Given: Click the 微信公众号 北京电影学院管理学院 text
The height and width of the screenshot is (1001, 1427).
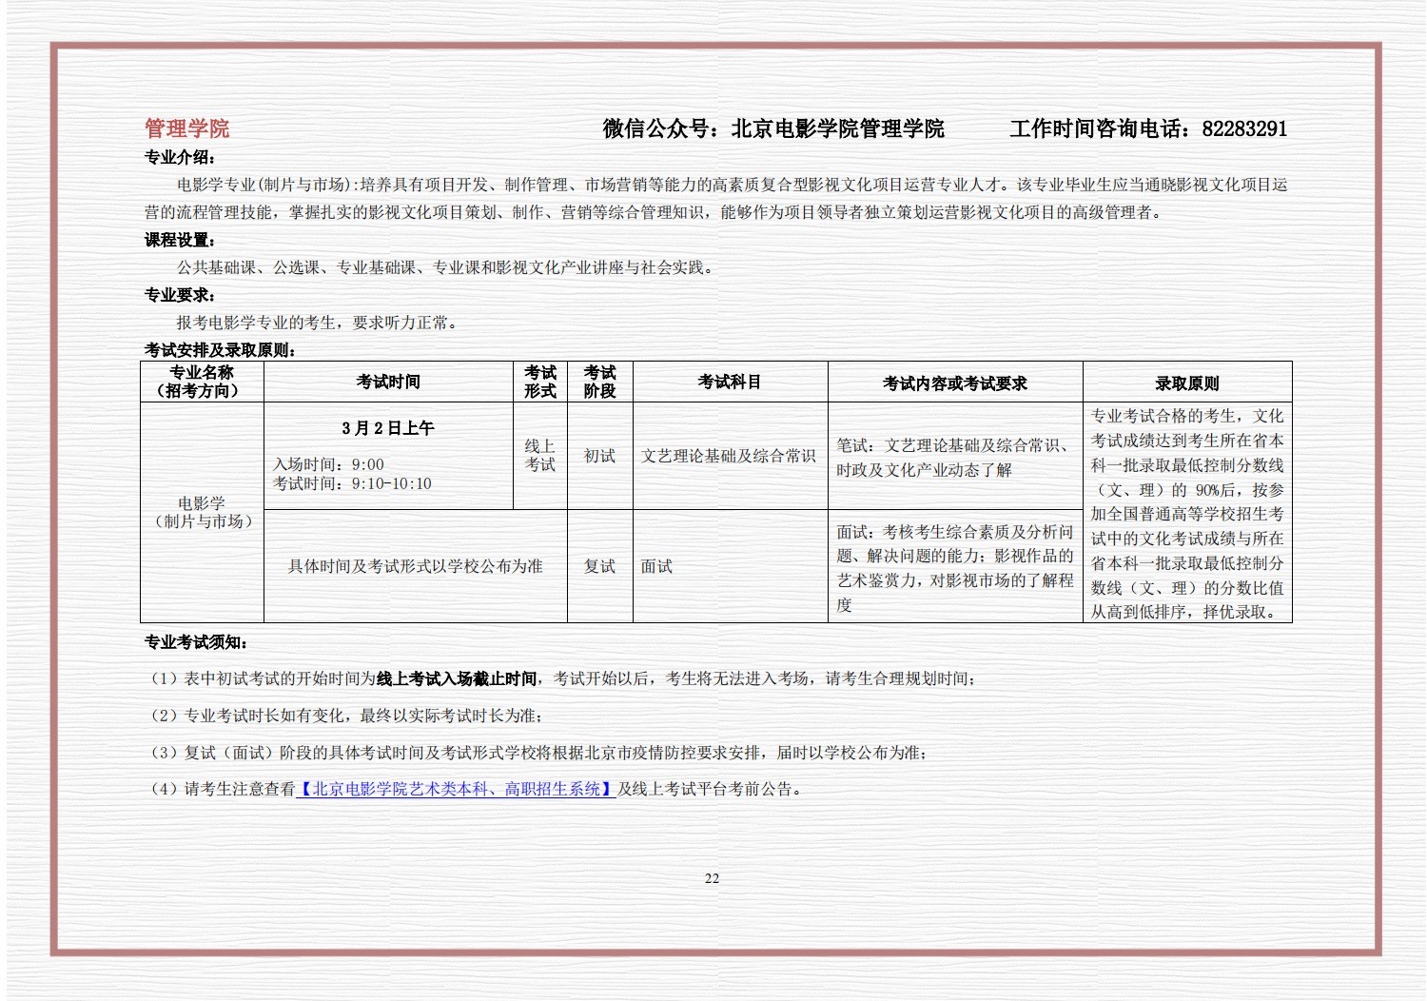Looking at the screenshot, I should point(772,128).
